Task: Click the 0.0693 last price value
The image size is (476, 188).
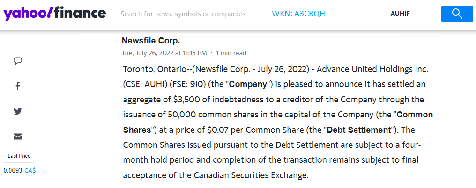Action: pyautogui.click(x=13, y=170)
